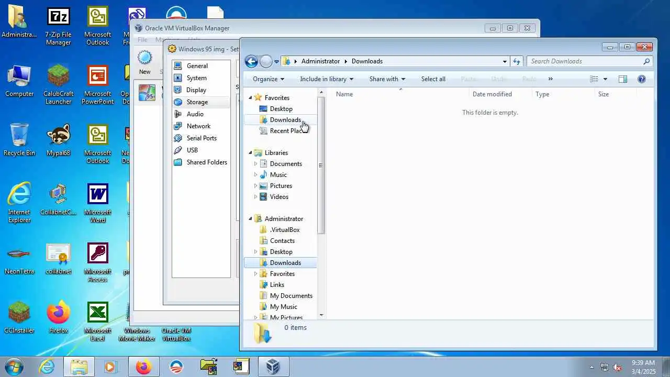Open the Organize dropdown menu
The image size is (670, 377).
pyautogui.click(x=269, y=79)
